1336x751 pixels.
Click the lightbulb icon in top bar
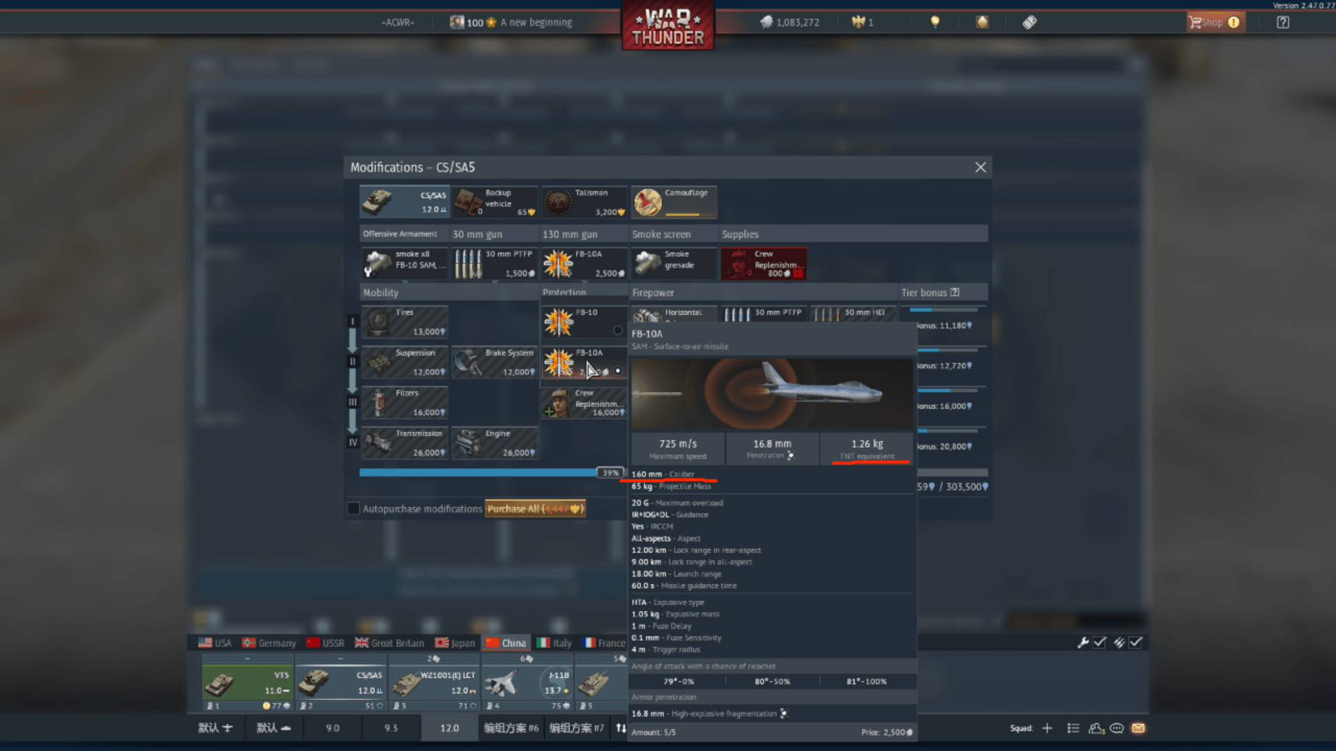coord(935,22)
